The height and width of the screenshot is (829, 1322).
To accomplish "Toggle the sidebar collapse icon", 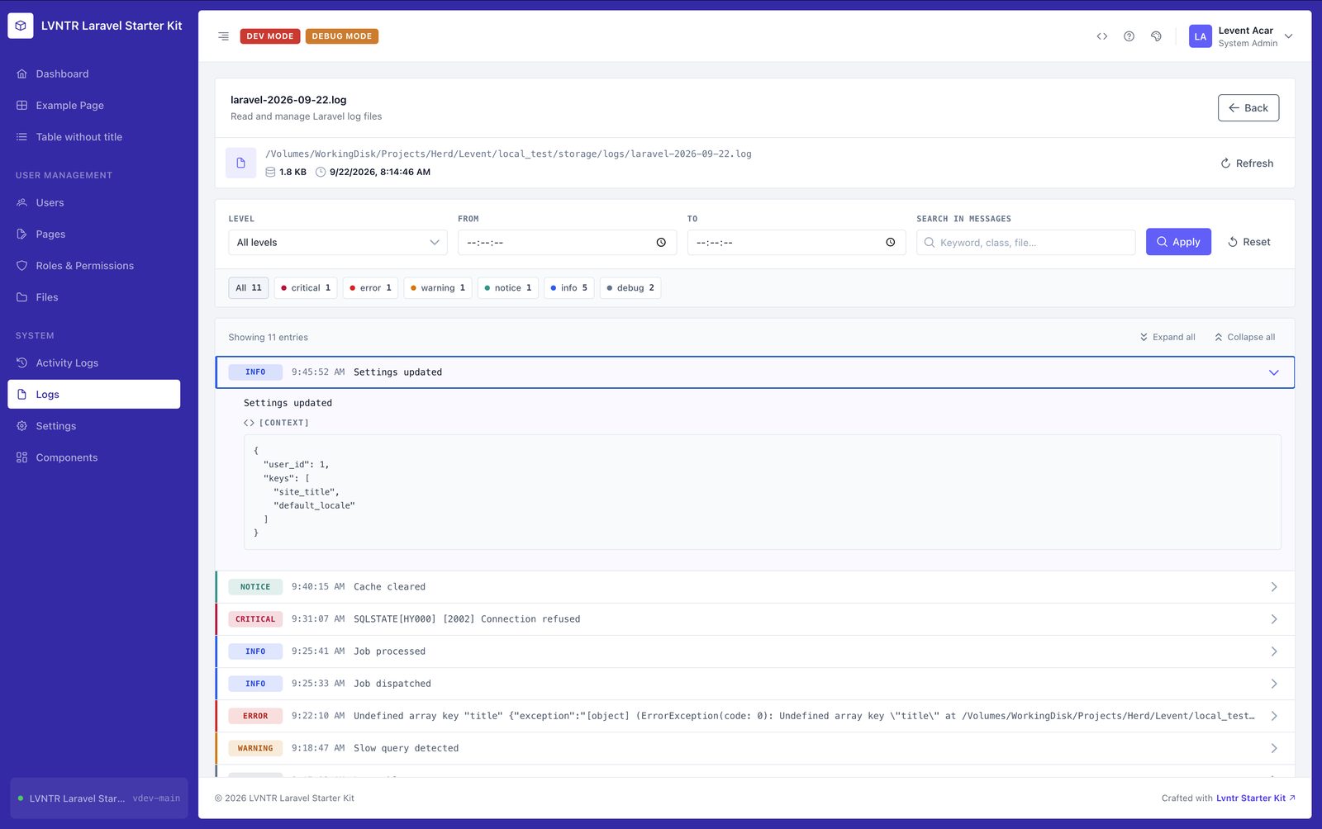I will pyautogui.click(x=223, y=36).
